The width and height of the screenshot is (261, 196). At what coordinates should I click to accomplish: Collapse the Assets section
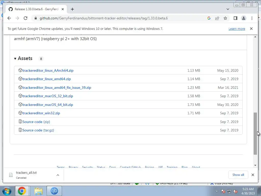tap(23, 58)
